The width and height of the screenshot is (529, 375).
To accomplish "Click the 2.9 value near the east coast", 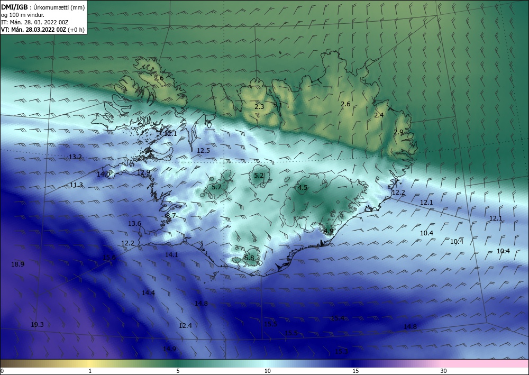I will (398, 132).
